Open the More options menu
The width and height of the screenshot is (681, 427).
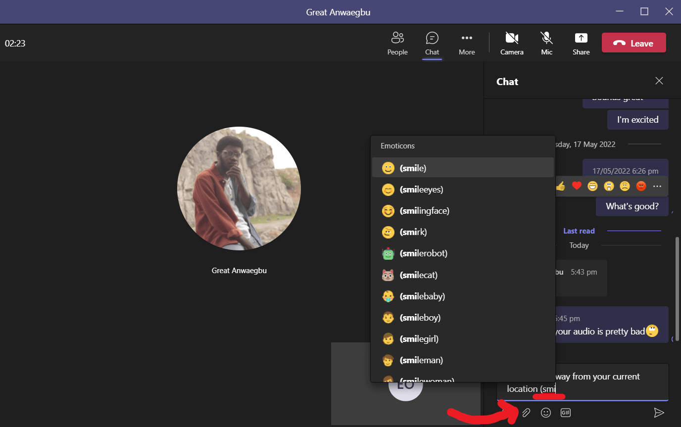467,43
